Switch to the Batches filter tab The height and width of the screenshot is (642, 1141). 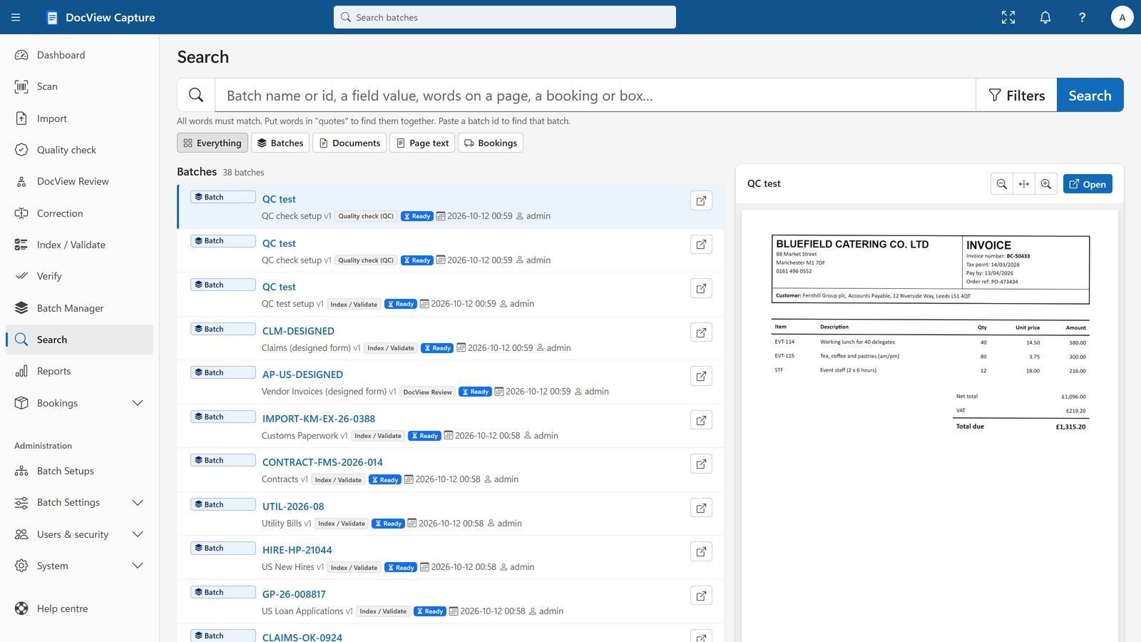(x=280, y=143)
